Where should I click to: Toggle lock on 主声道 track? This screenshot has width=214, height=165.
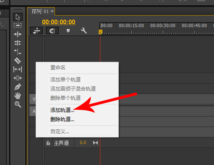click(x=48, y=143)
